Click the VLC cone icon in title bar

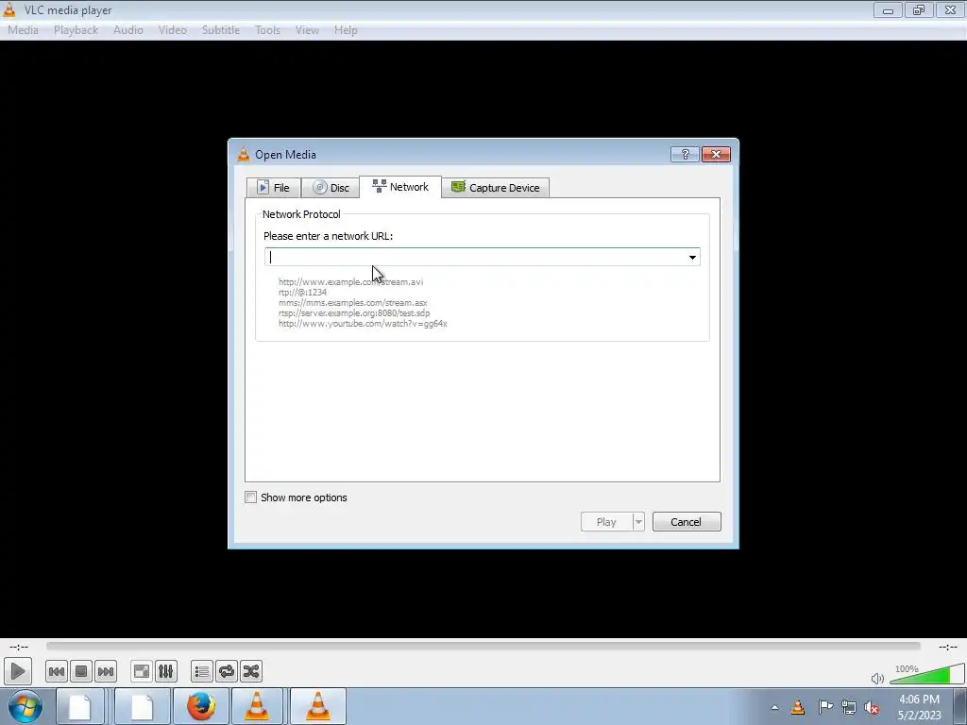point(9,9)
